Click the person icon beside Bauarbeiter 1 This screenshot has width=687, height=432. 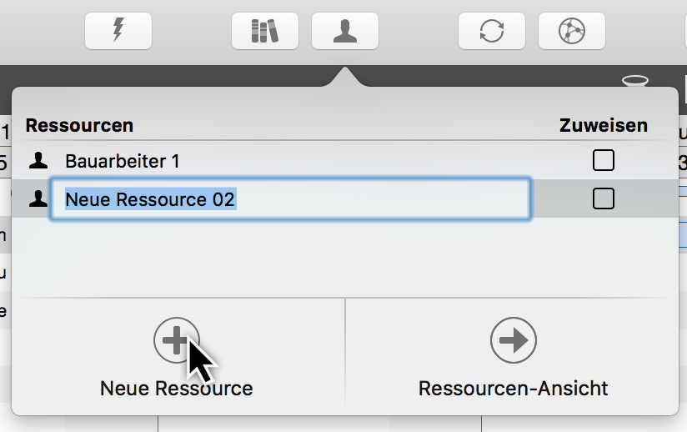tap(38, 160)
